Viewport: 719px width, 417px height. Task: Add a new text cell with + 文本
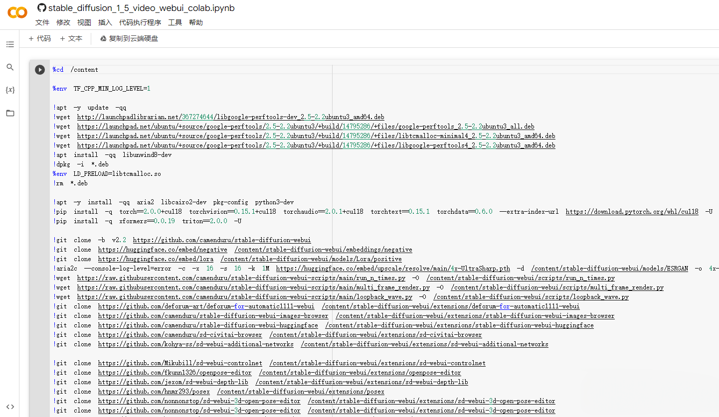tap(71, 38)
